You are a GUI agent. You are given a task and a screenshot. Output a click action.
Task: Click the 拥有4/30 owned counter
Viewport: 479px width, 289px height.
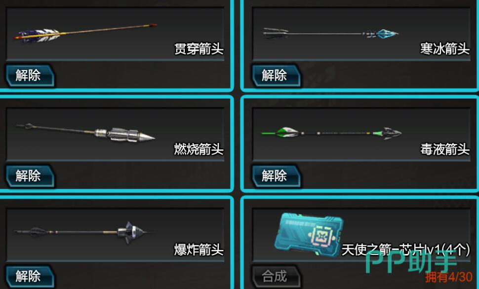coord(449,277)
